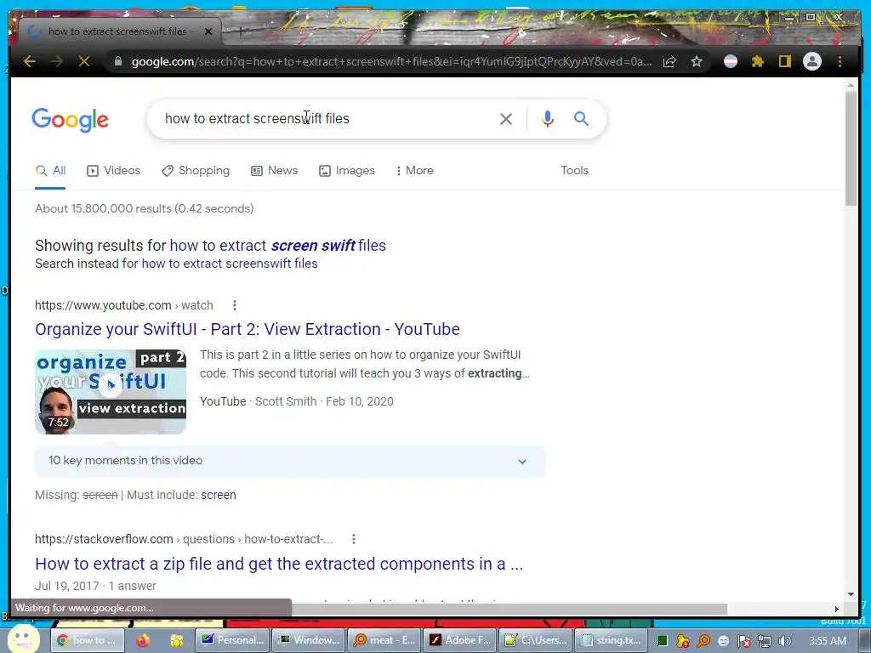Open Chrome's three-dot menu
Screen dimensions: 871x653
[x=840, y=61]
